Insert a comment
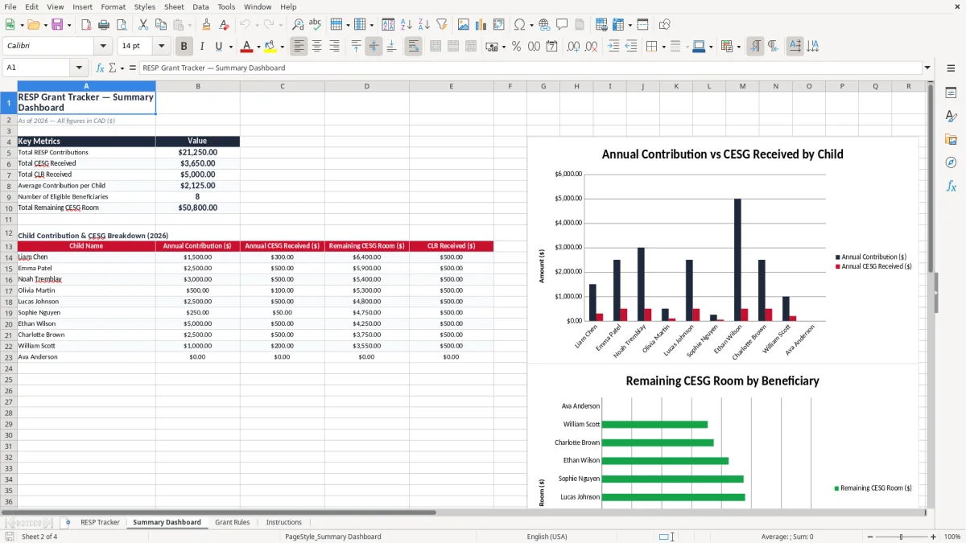 click(x=562, y=25)
